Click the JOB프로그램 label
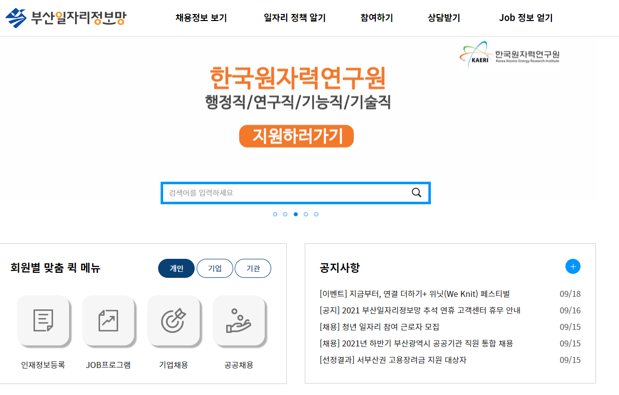 (108, 365)
